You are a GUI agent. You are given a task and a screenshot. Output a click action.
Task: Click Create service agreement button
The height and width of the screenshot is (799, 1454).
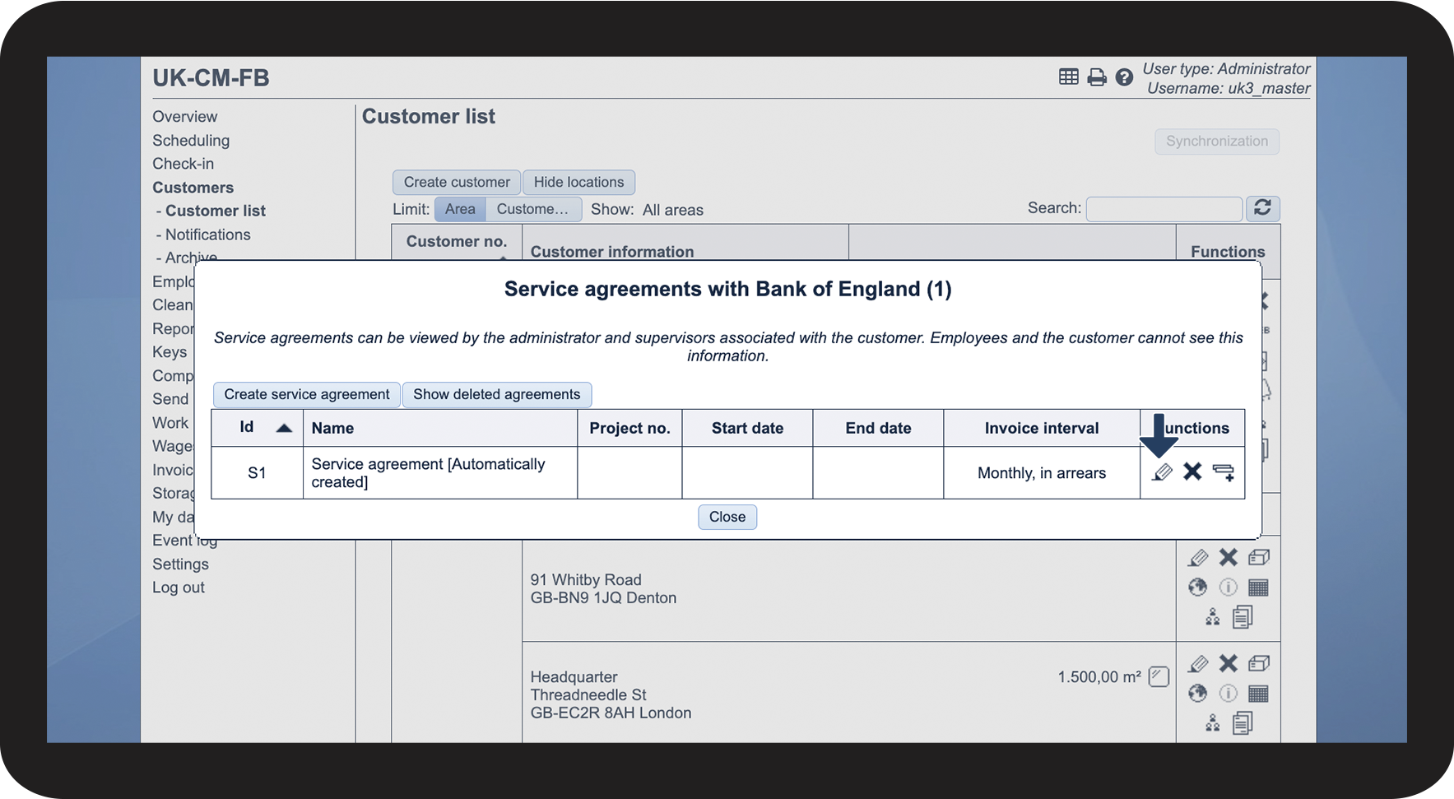pyautogui.click(x=307, y=395)
